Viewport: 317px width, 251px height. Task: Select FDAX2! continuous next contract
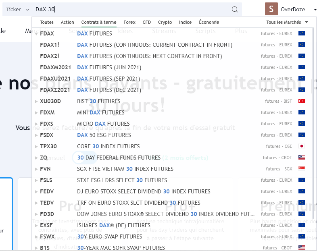coord(172,56)
